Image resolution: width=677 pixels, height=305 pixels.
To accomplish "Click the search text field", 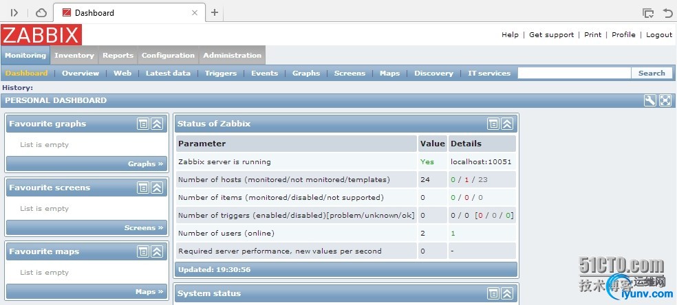I will pos(574,74).
